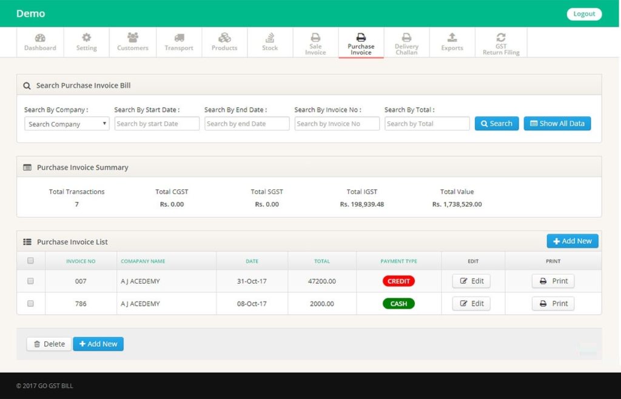Click the Logout button
This screenshot has width=621, height=399.
583,13
